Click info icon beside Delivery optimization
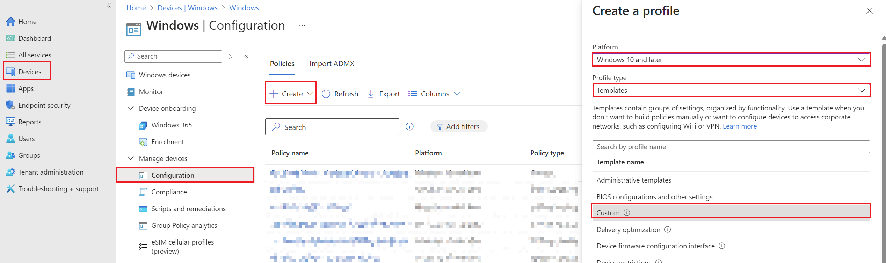The image size is (886, 263). click(668, 230)
